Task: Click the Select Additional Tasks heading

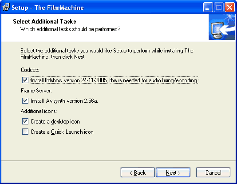Action: pyautogui.click(x=45, y=22)
